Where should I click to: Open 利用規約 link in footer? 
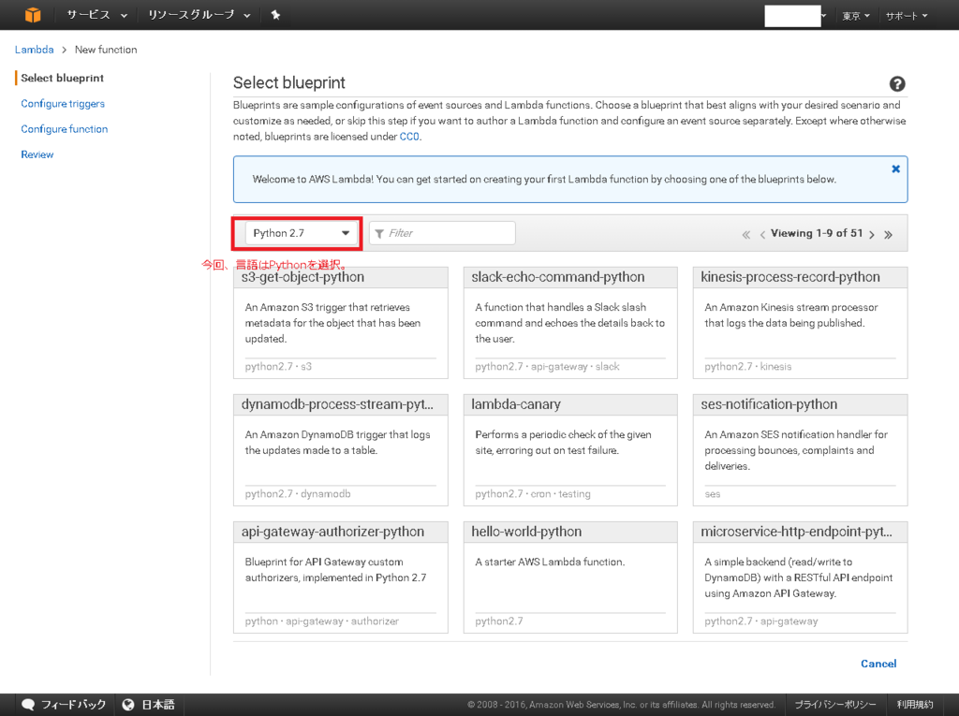(x=914, y=705)
